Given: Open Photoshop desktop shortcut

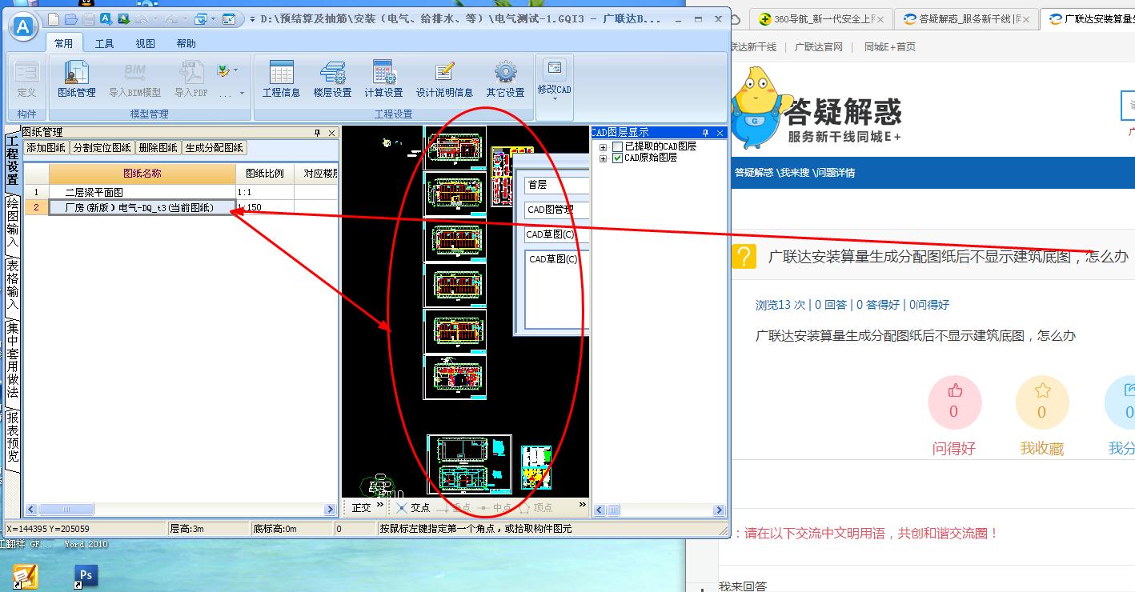Looking at the screenshot, I should click(86, 577).
